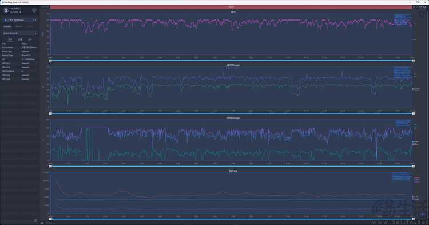
Task: Click the play record button at right
Action: tap(422, 14)
